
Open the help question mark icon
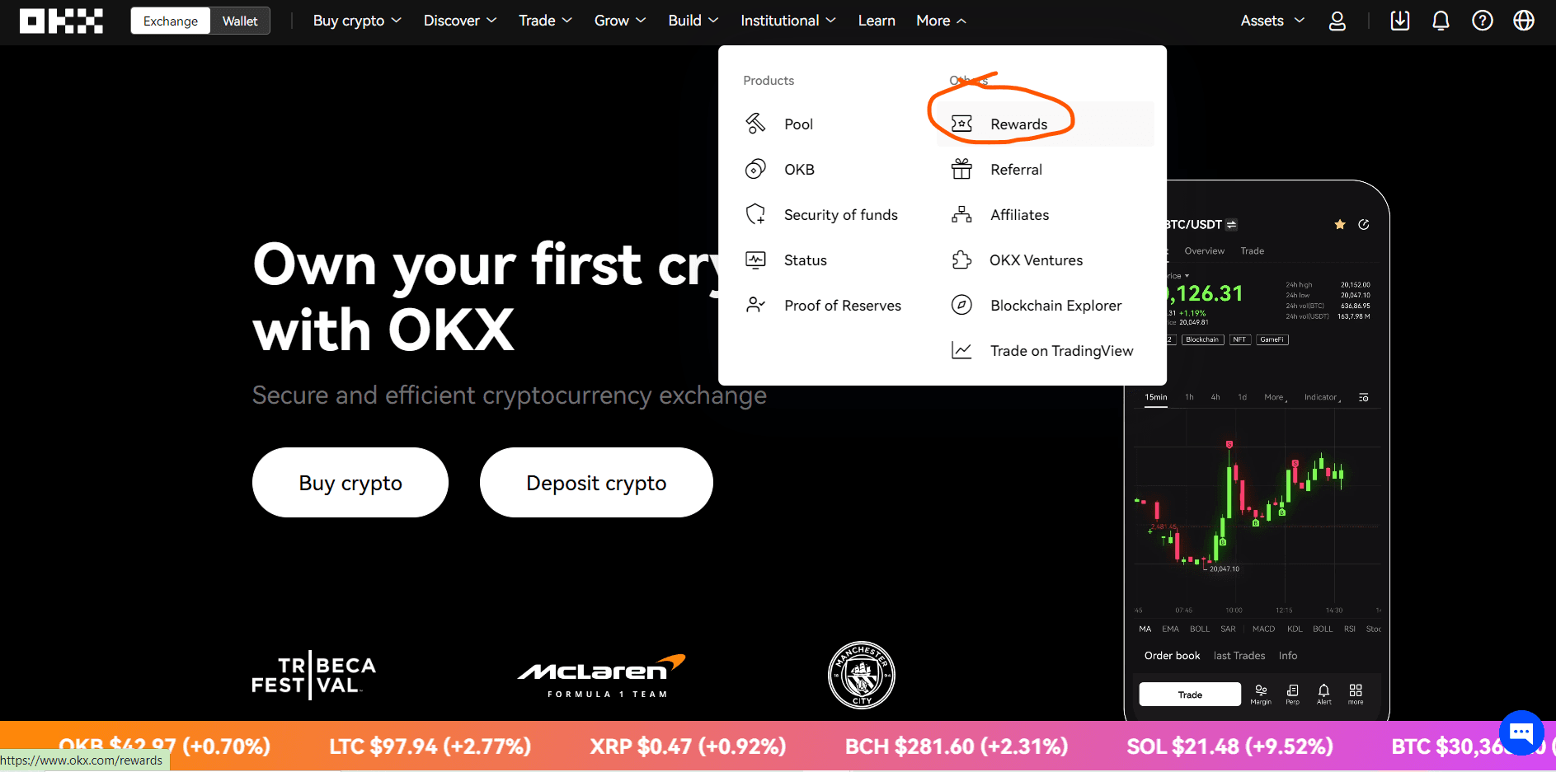(x=1483, y=21)
